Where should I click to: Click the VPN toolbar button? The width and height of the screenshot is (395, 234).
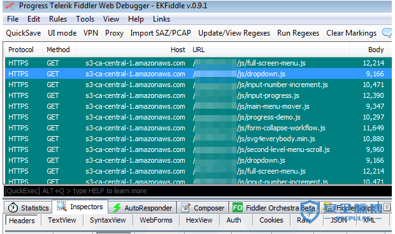pyautogui.click(x=90, y=33)
